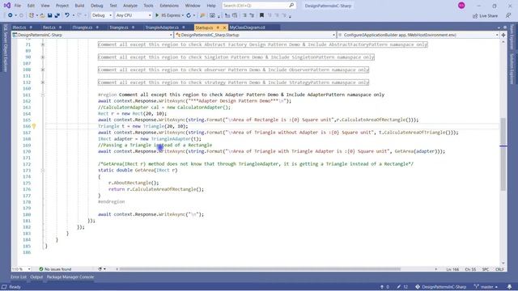Click the notifications bell in status bar

click(509, 287)
